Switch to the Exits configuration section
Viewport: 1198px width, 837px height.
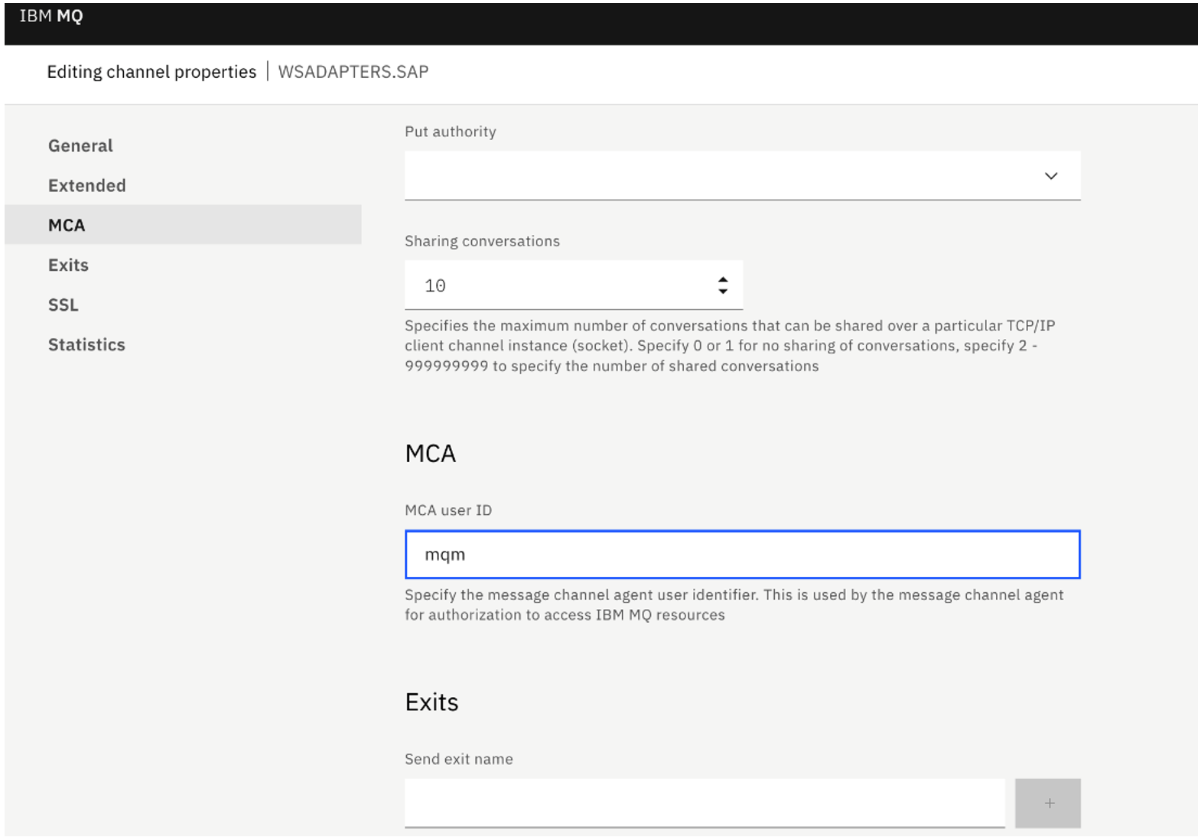point(68,265)
